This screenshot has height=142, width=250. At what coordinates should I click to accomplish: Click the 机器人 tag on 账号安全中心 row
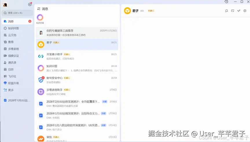pyautogui.click(x=67, y=78)
